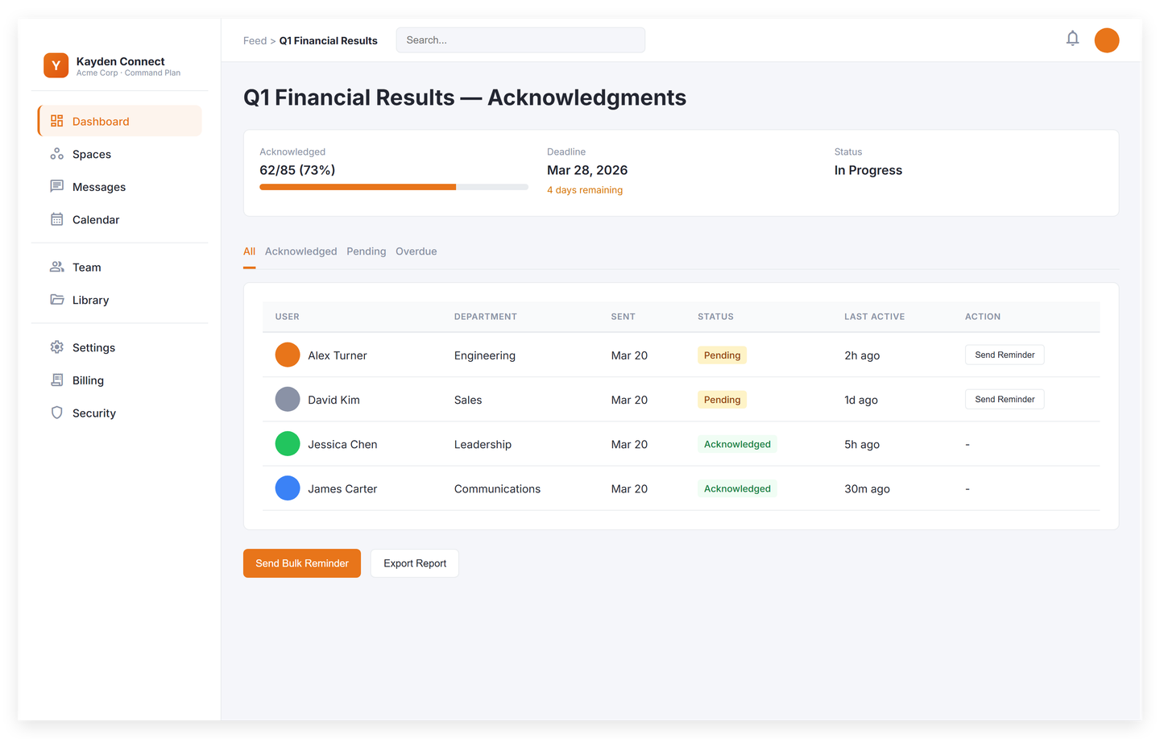The image size is (1160, 739).
Task: Click the Billing receipt icon
Action: click(x=56, y=380)
